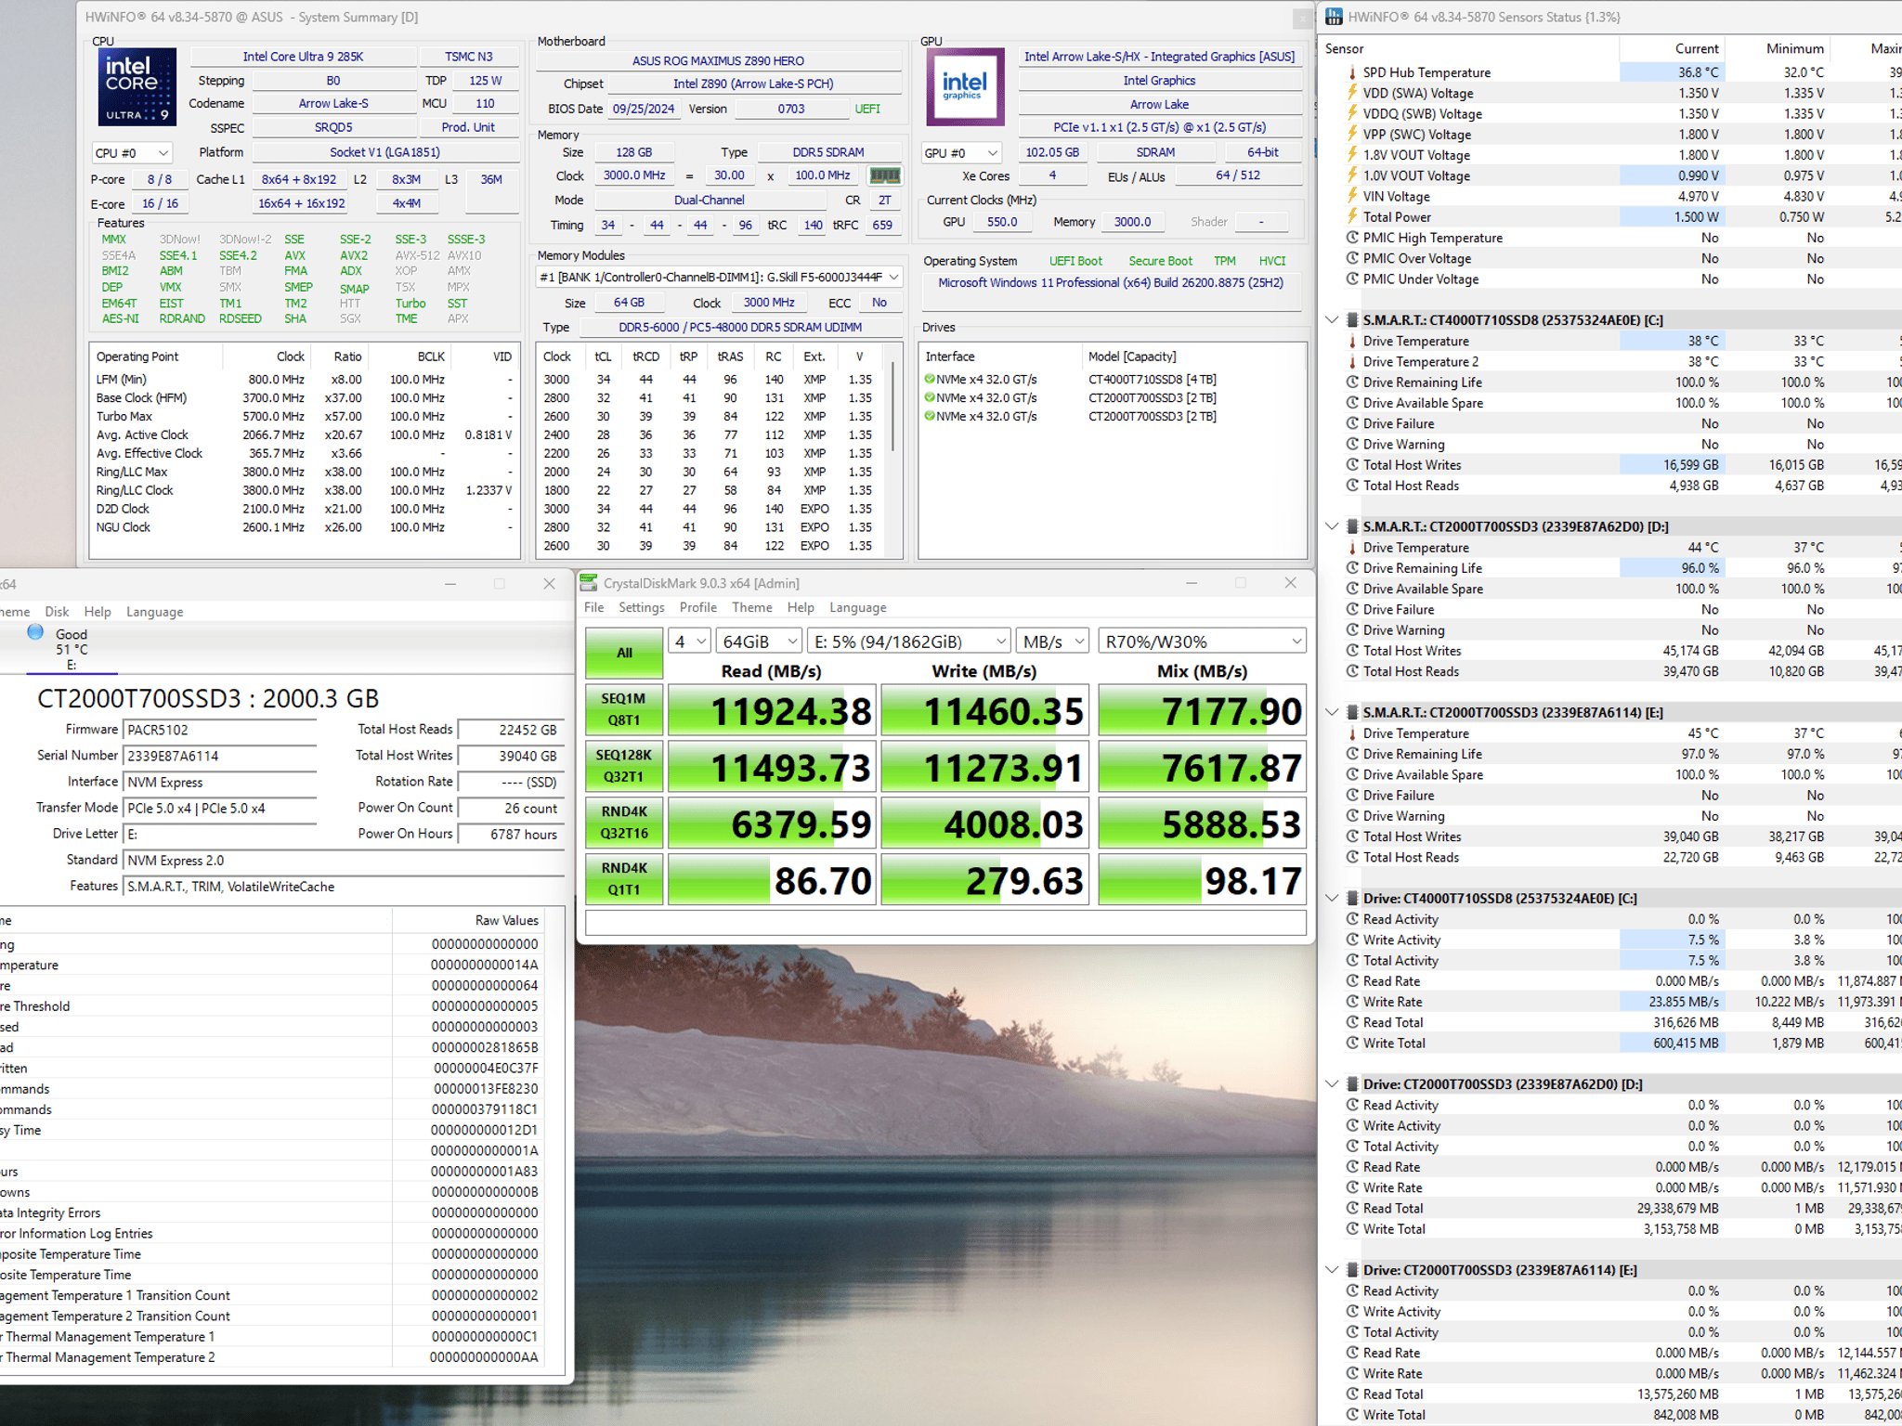Click the Intel Graphics GPU logo
This screenshot has height=1426, width=1902.
pyautogui.click(x=965, y=86)
